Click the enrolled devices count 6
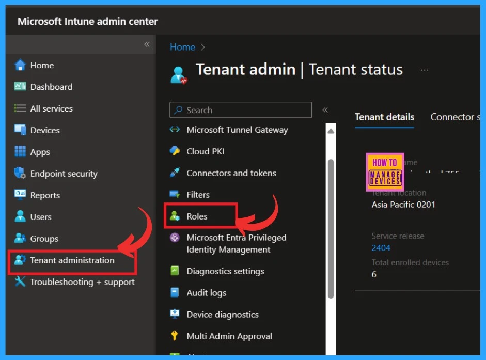 (374, 274)
